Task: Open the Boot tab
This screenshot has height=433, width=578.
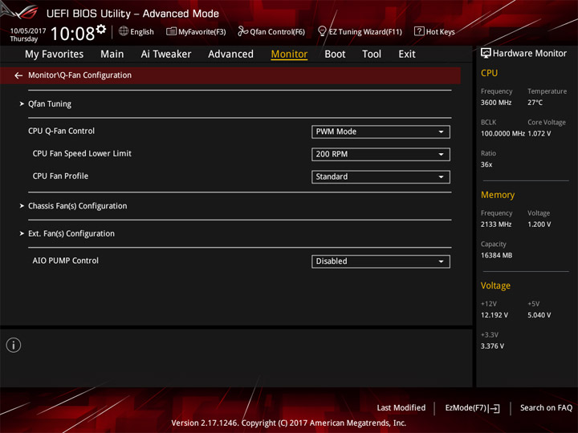Action: point(335,55)
